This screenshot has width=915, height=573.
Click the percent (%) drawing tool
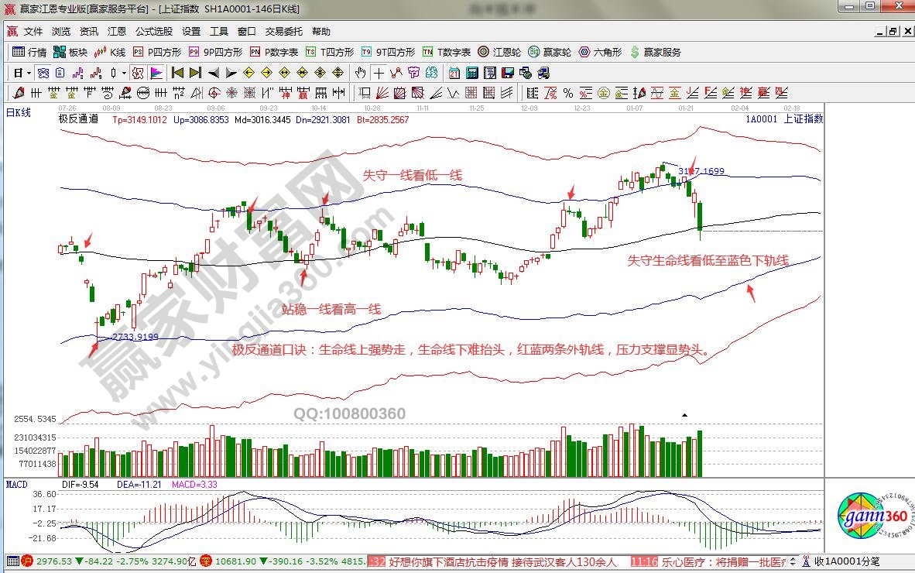pyautogui.click(x=567, y=94)
